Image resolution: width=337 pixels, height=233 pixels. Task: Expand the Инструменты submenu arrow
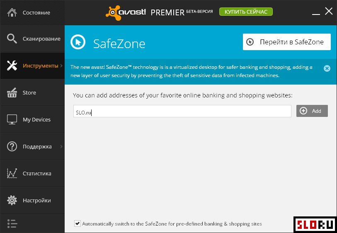tap(61, 66)
